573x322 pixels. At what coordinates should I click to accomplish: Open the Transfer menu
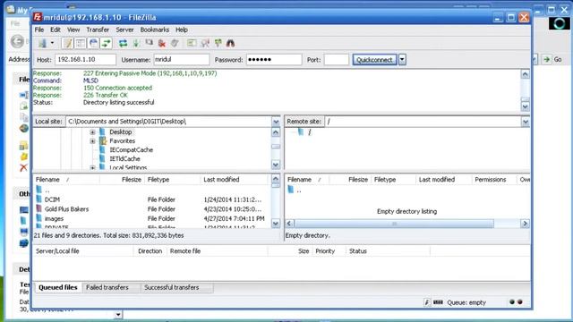point(98,30)
